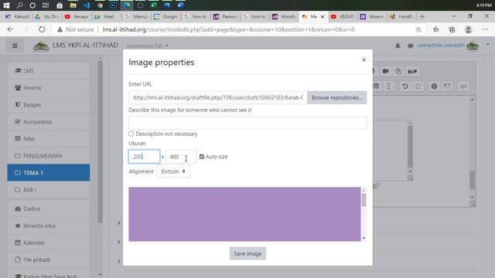
Task: Click the manage files editor icon
Action: (x=398, y=71)
